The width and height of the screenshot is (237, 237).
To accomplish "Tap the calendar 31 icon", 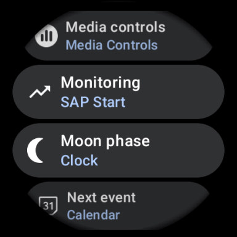I will point(48,206).
